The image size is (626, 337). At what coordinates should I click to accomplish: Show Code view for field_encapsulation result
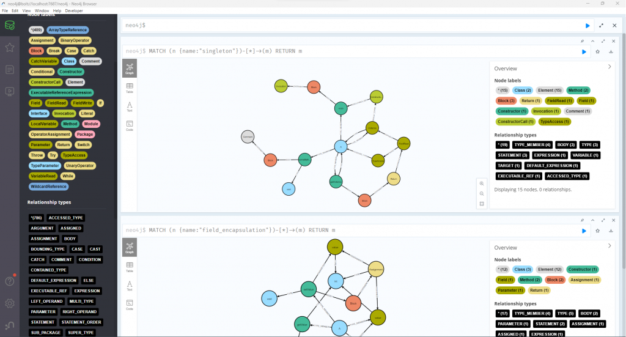130,305
